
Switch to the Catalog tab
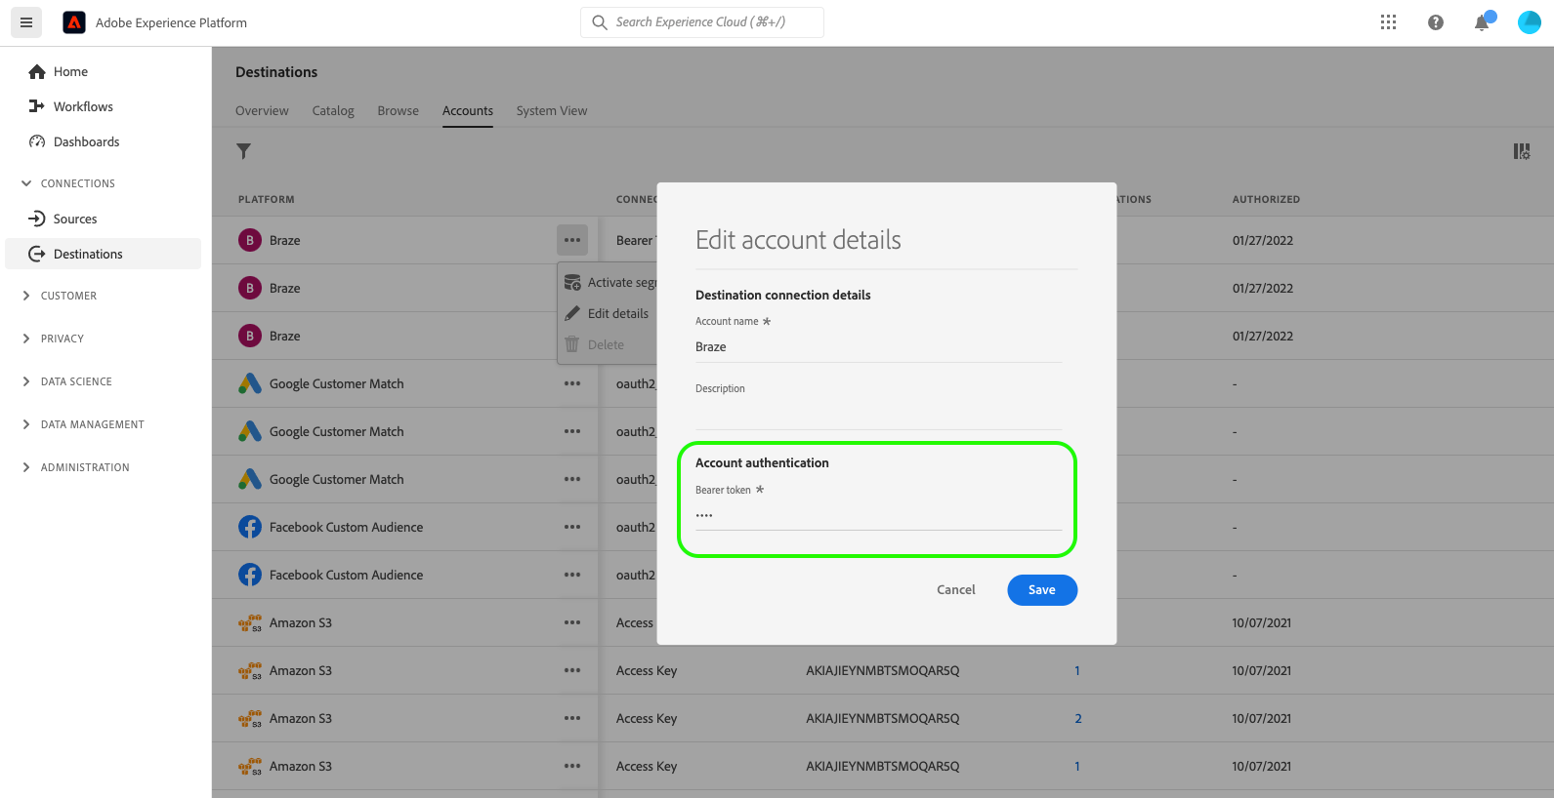[x=333, y=110]
